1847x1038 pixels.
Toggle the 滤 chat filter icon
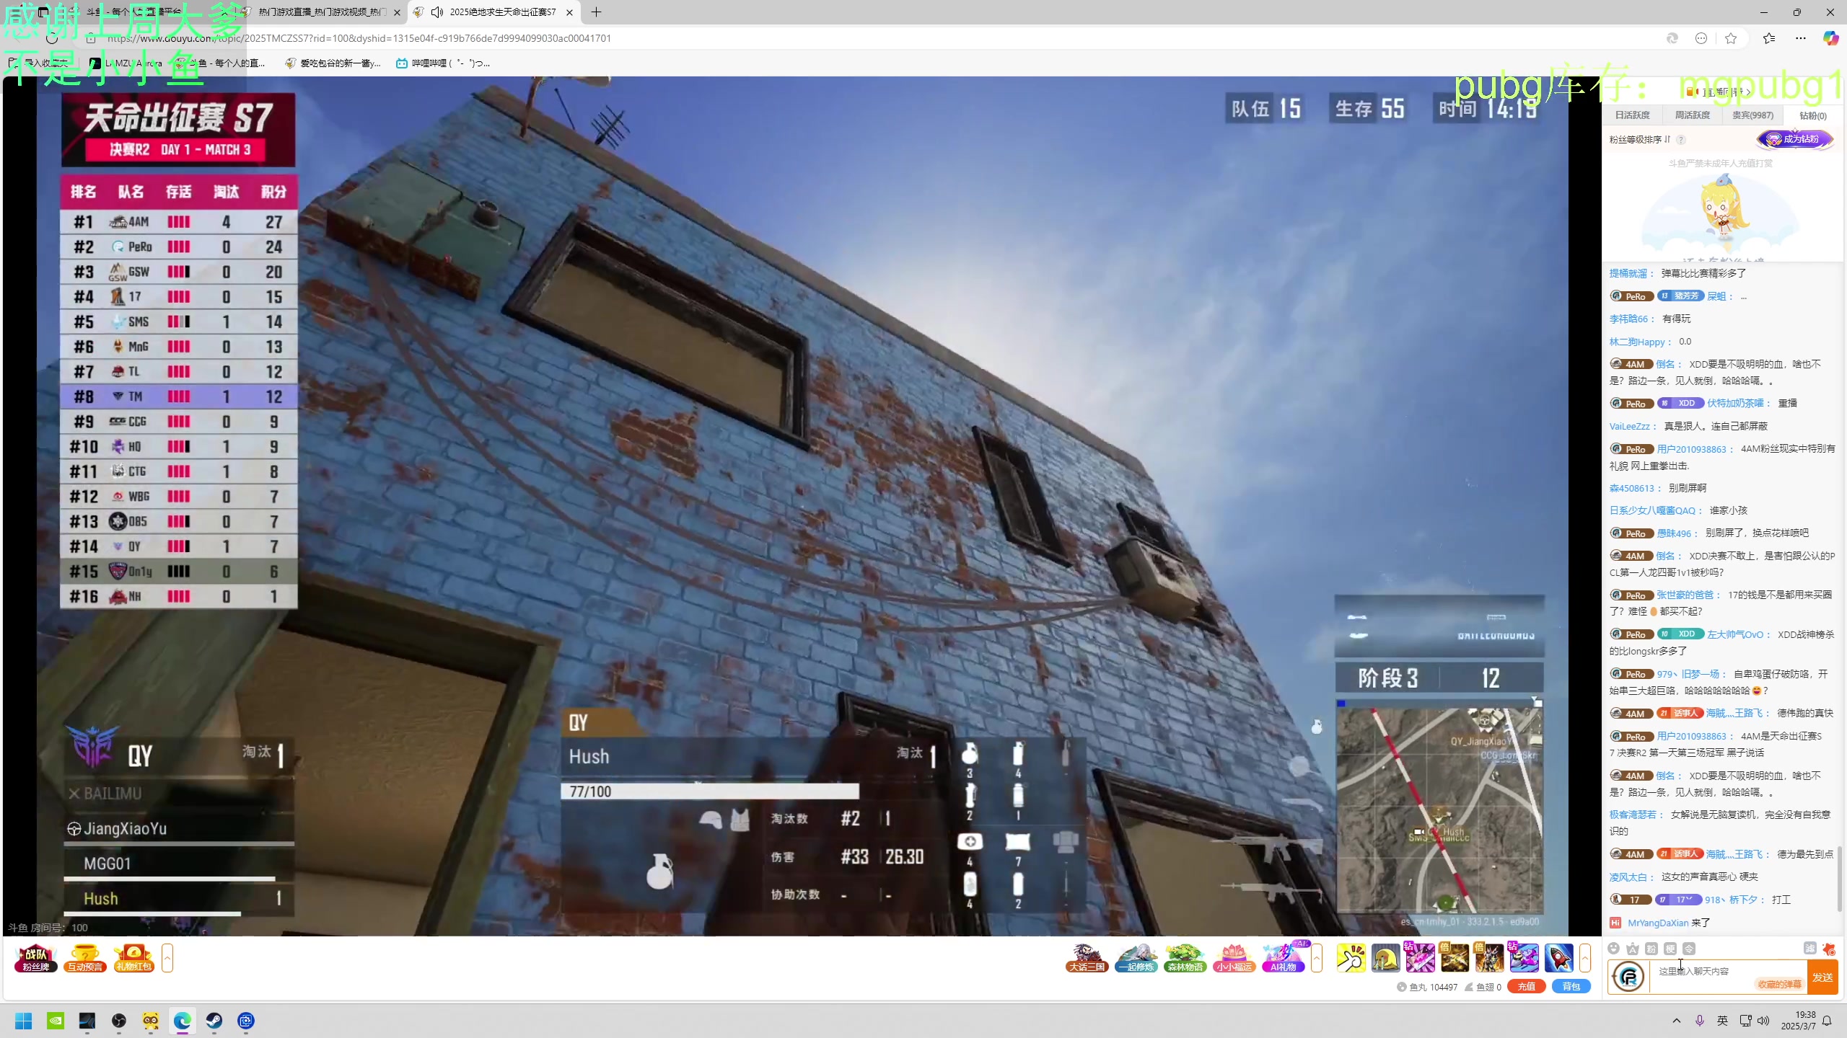tap(1809, 949)
